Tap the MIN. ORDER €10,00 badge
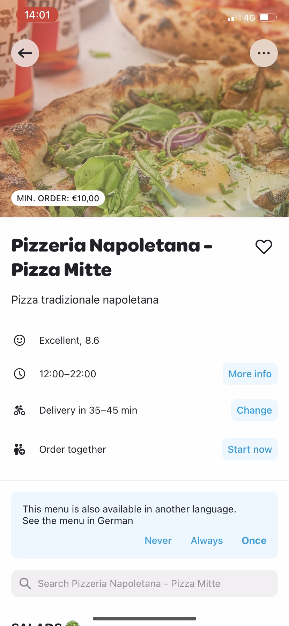Screen dimensions: 289x626 pos(58,198)
